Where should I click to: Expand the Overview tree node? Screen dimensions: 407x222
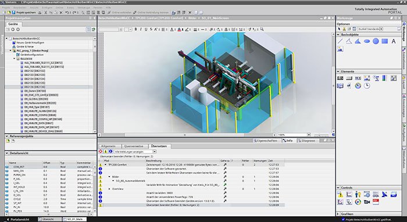109,189
